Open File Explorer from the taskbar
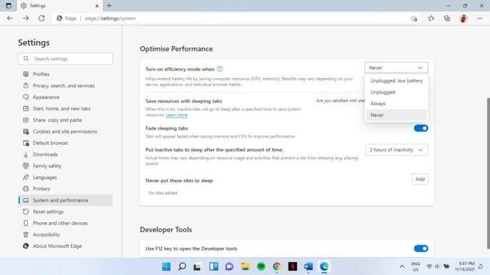Screen dimensions: 490x275 click(245, 266)
